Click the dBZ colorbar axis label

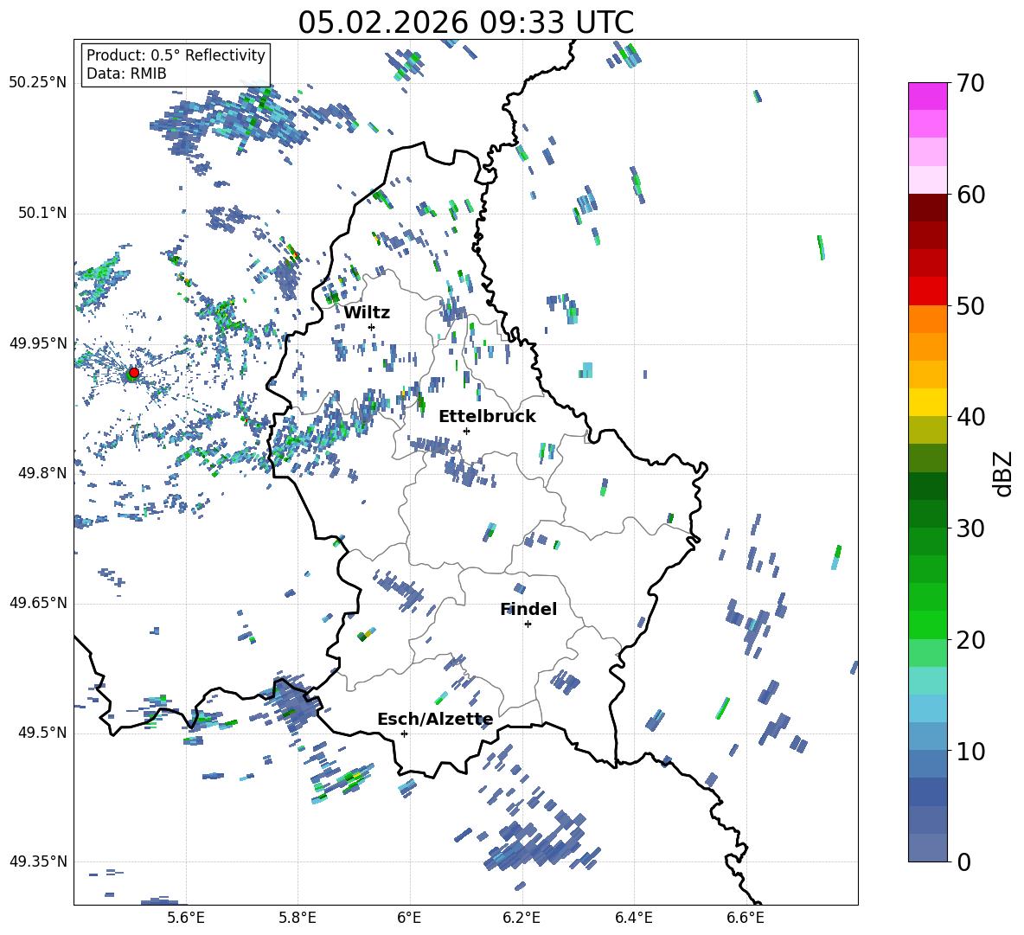pos(1004,473)
